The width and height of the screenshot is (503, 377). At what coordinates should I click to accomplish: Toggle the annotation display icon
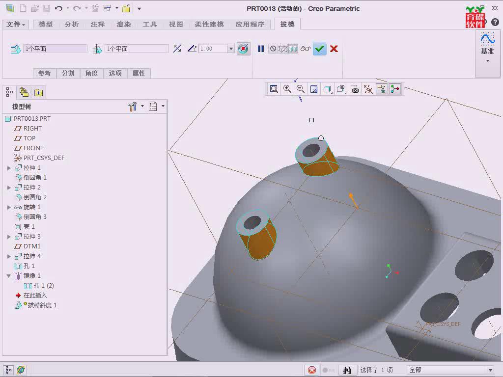pyautogui.click(x=381, y=89)
